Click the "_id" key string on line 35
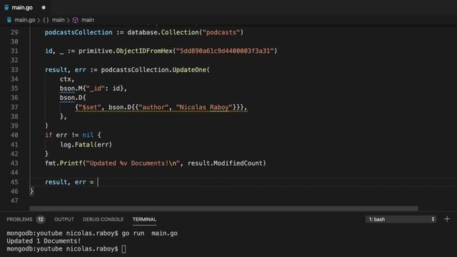This screenshot has height=257, width=457. click(95, 89)
